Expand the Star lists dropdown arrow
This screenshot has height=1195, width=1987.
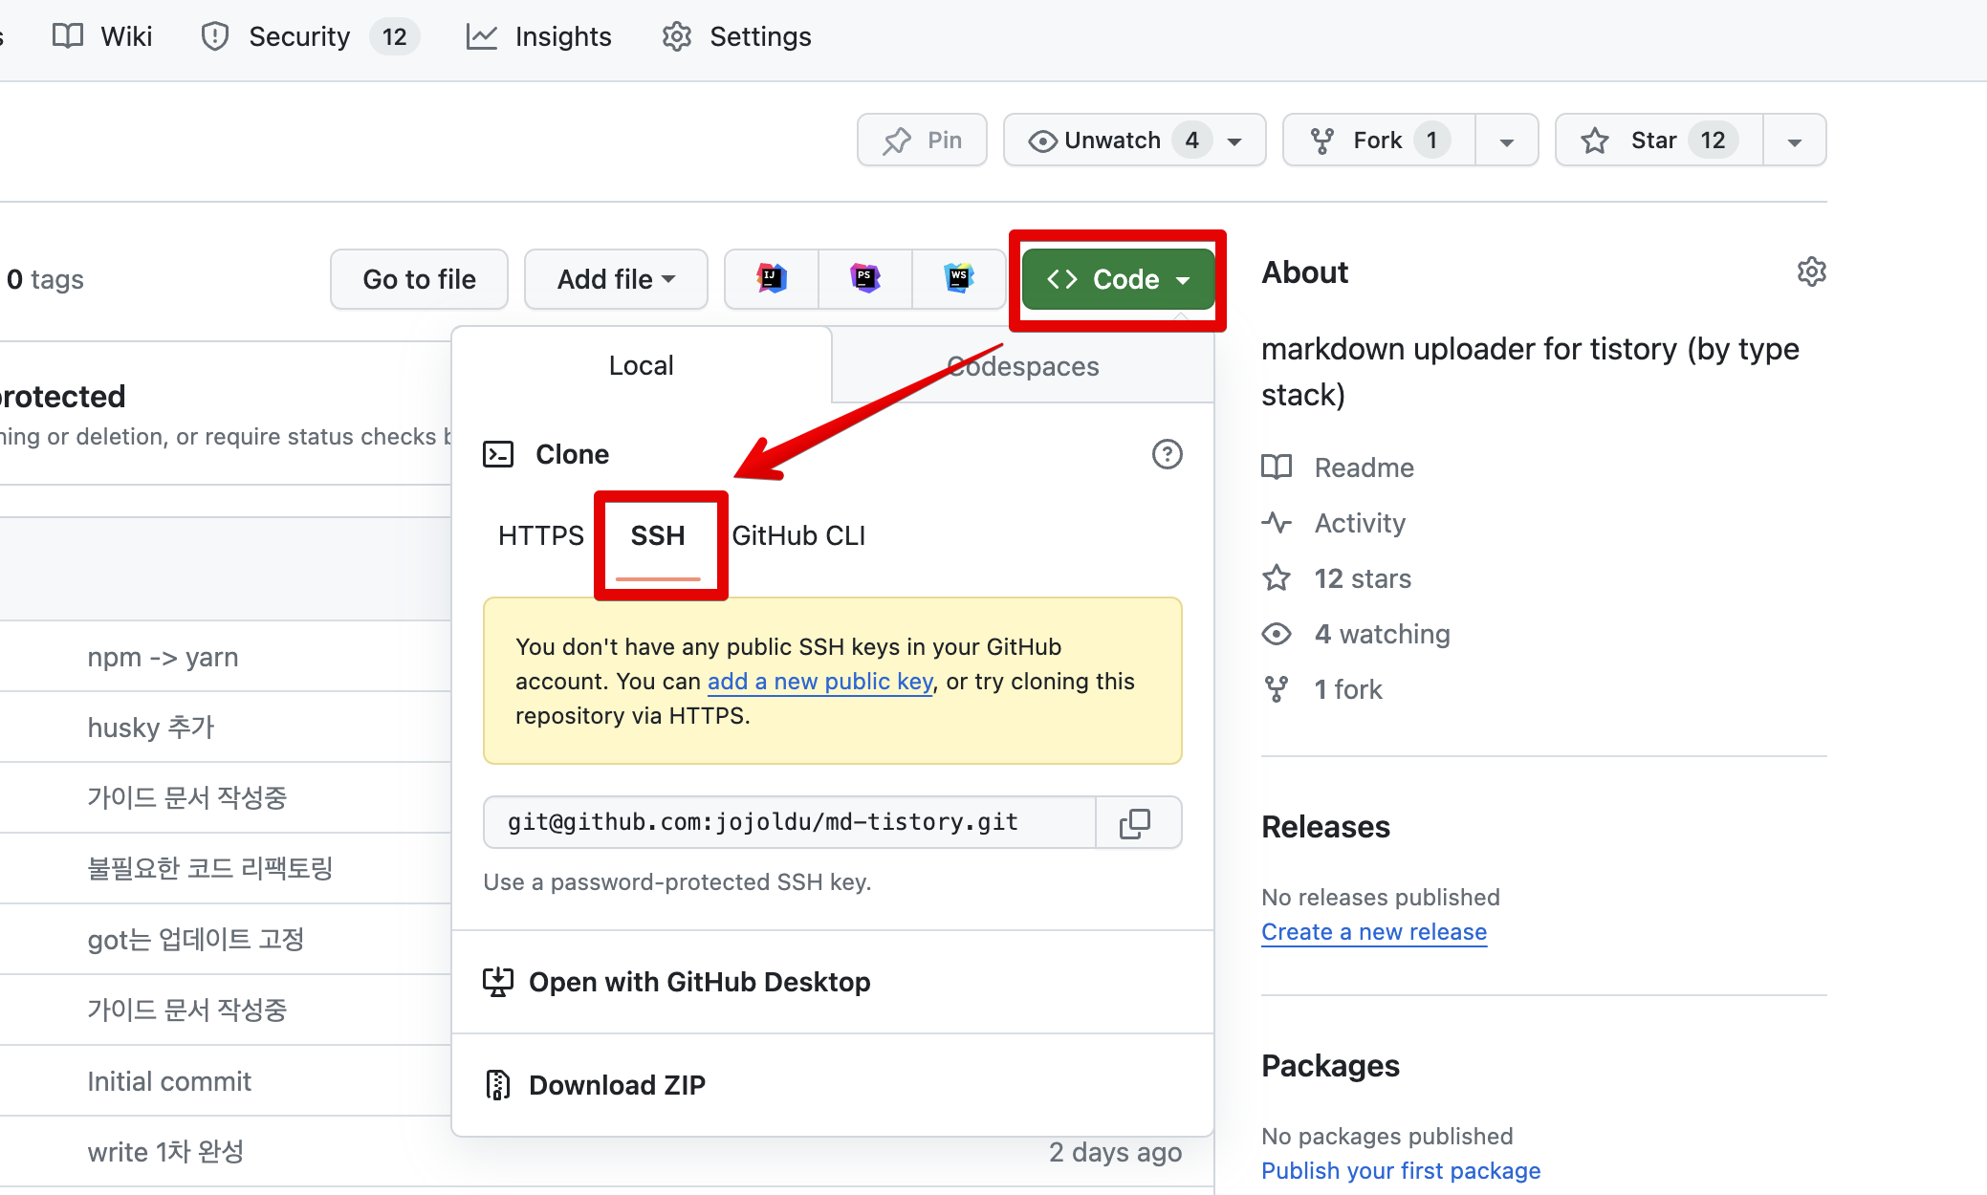coord(1795,141)
